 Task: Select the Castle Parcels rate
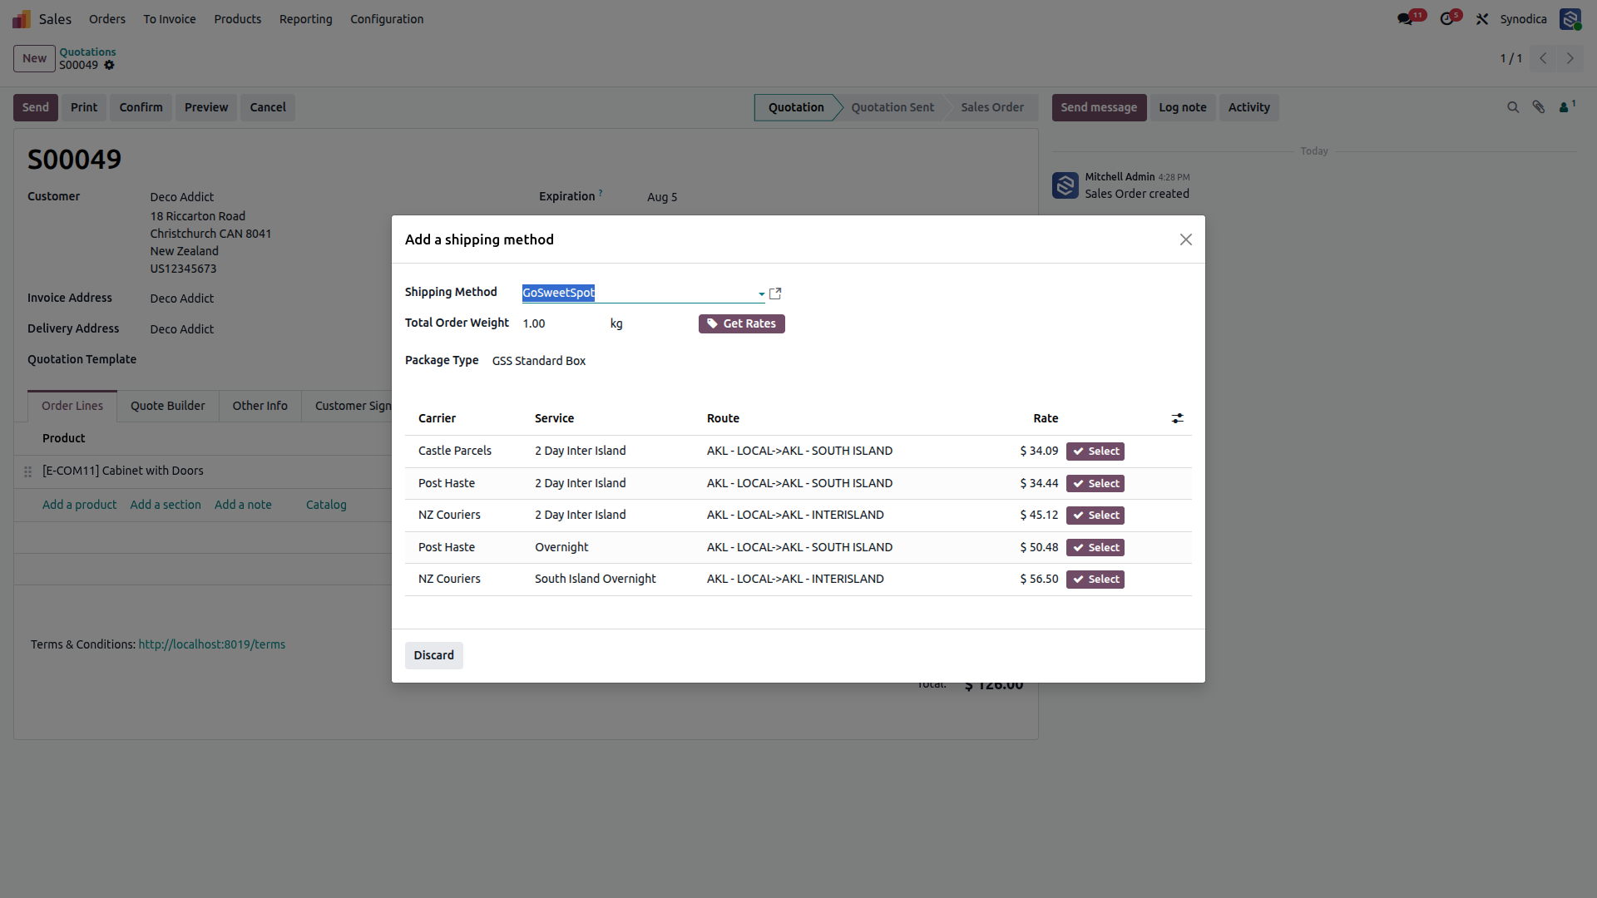click(1095, 451)
